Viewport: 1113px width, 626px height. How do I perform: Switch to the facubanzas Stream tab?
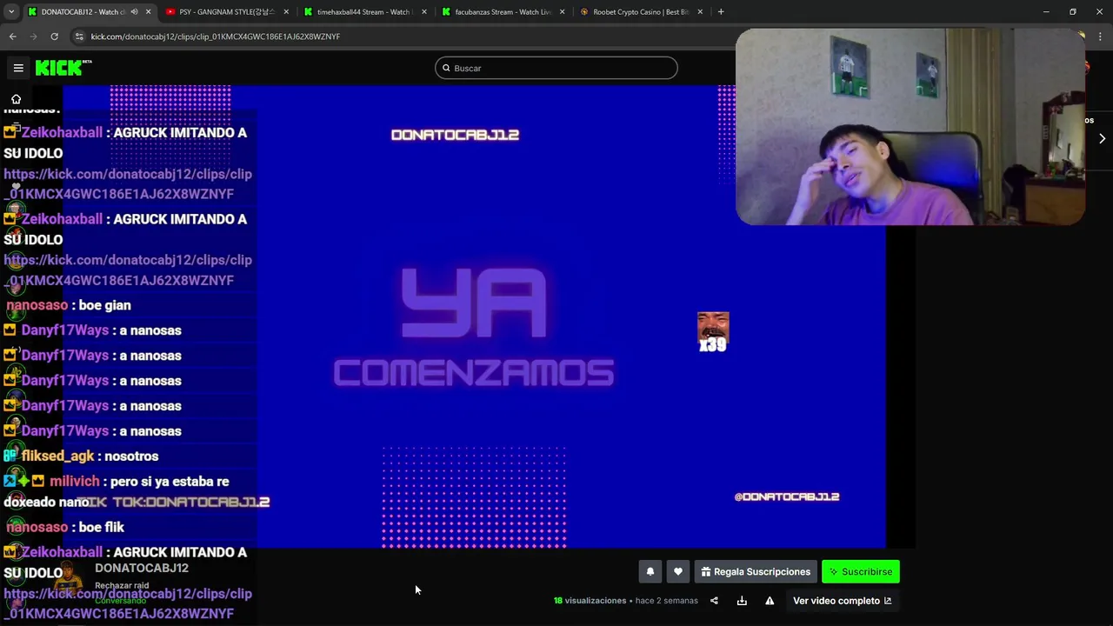(x=503, y=12)
